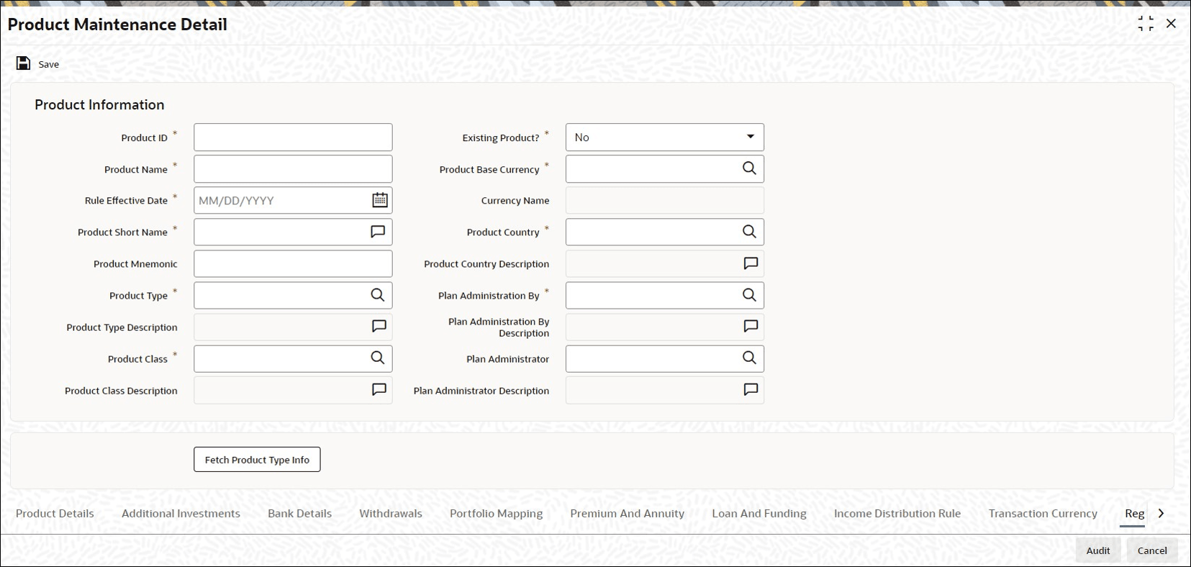The height and width of the screenshot is (567, 1191).
Task: Go to Bank Details tab
Action: [299, 513]
